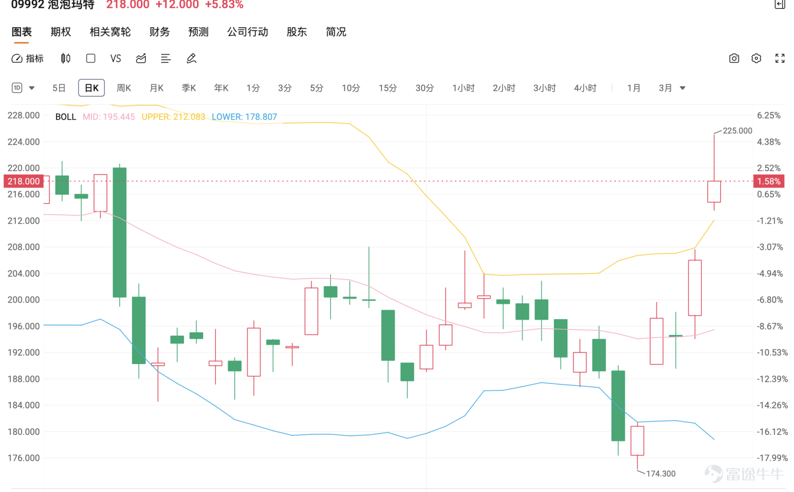Enter fullscreen chart mode

point(780,59)
